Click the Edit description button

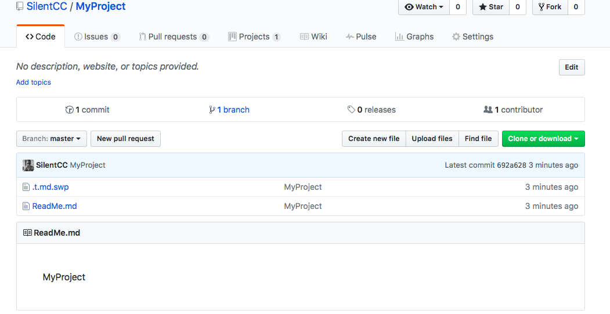tap(572, 67)
